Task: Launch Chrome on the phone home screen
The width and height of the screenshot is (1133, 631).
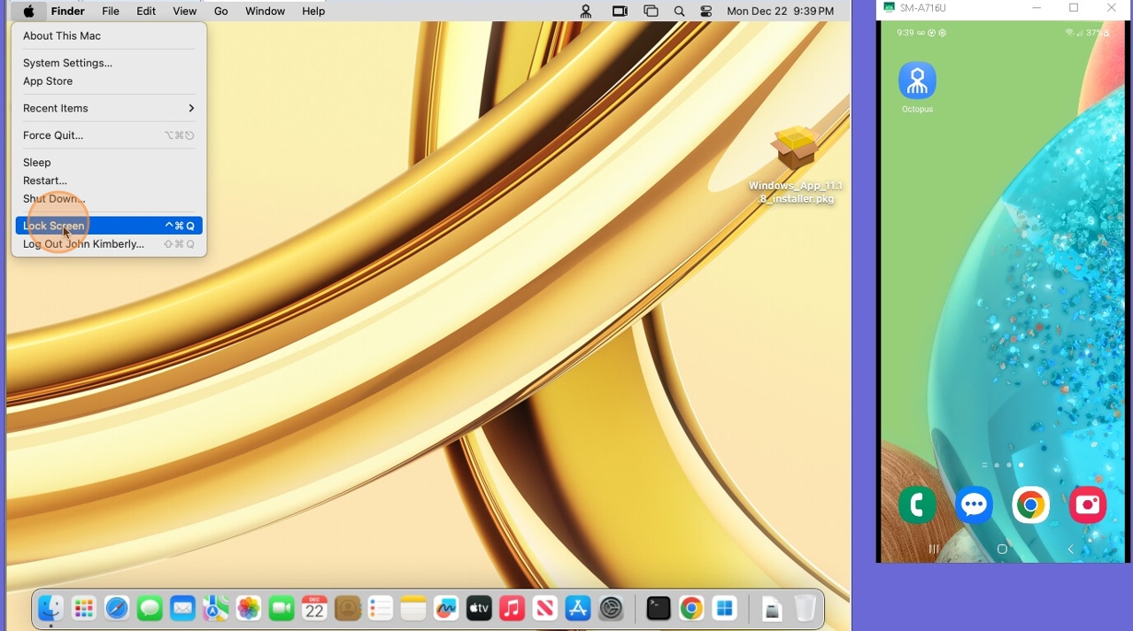Action: 1030,505
